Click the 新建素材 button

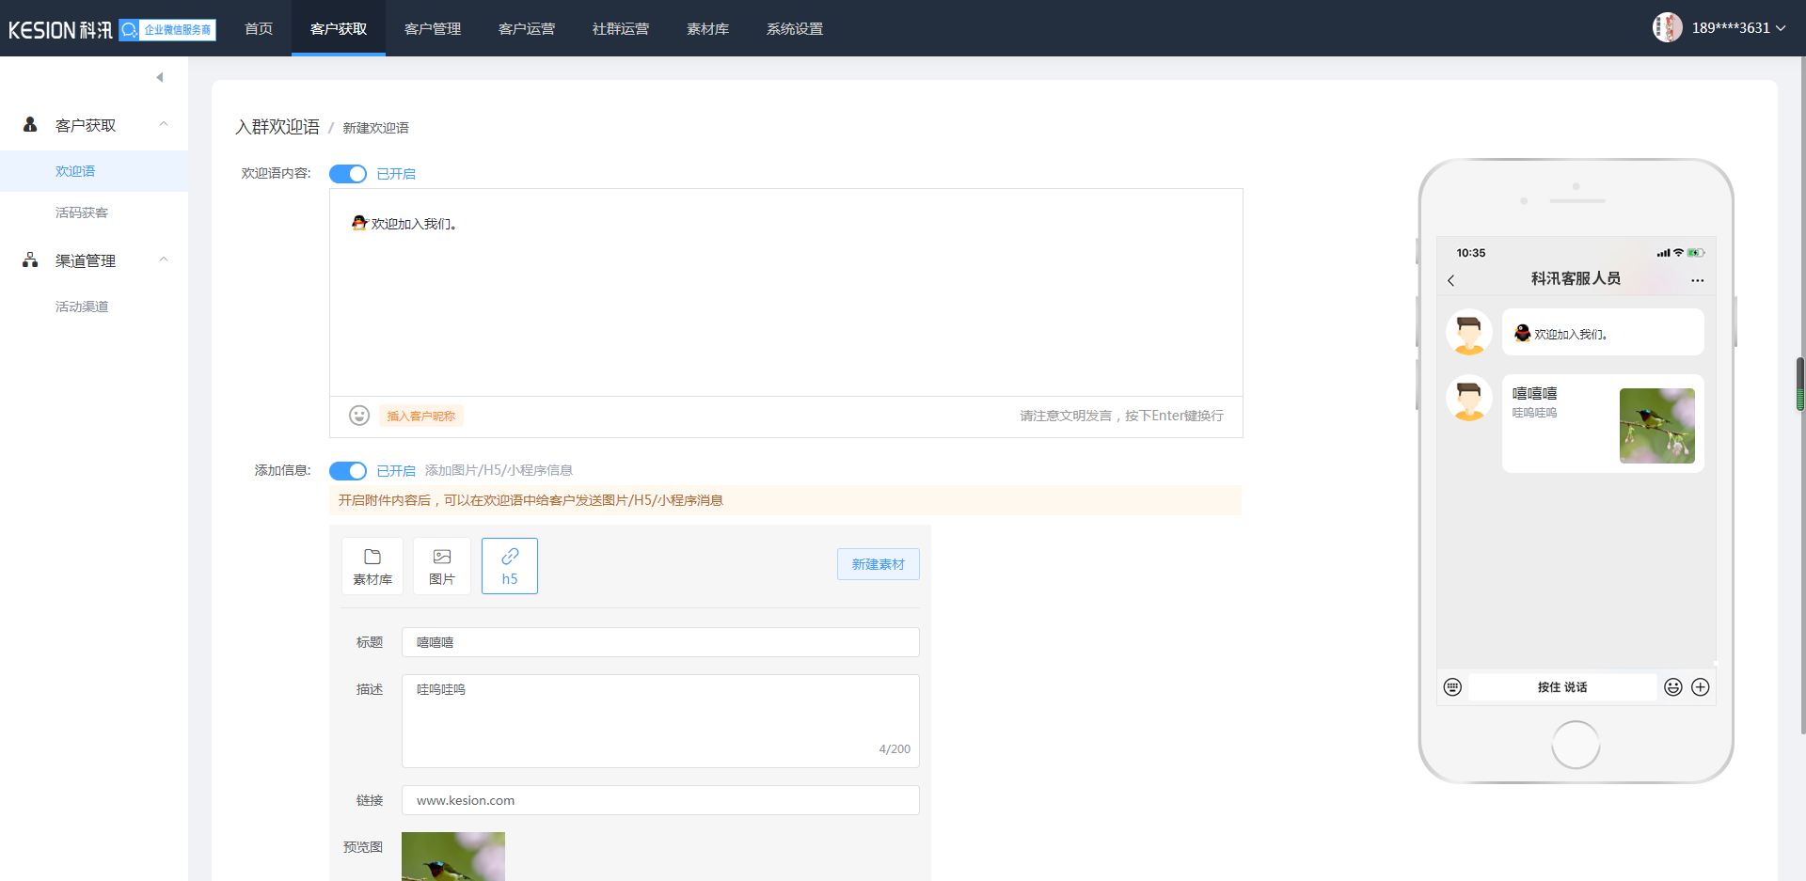click(x=879, y=564)
